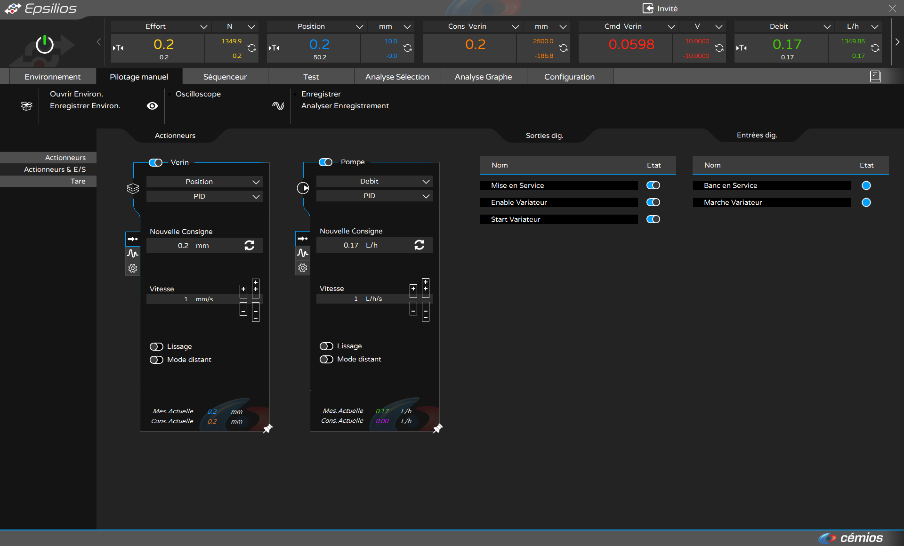Open Verin Position mode dropdown
The image size is (904, 546).
coord(204,182)
